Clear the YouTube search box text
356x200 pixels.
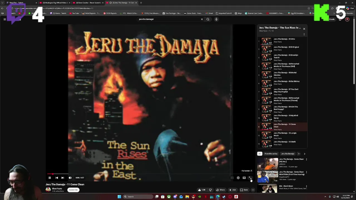pyautogui.click(x=202, y=19)
